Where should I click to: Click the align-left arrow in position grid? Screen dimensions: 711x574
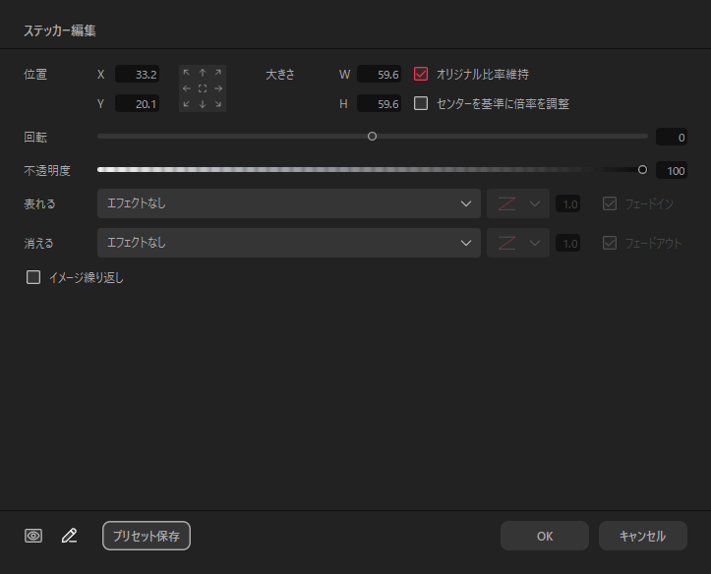187,88
